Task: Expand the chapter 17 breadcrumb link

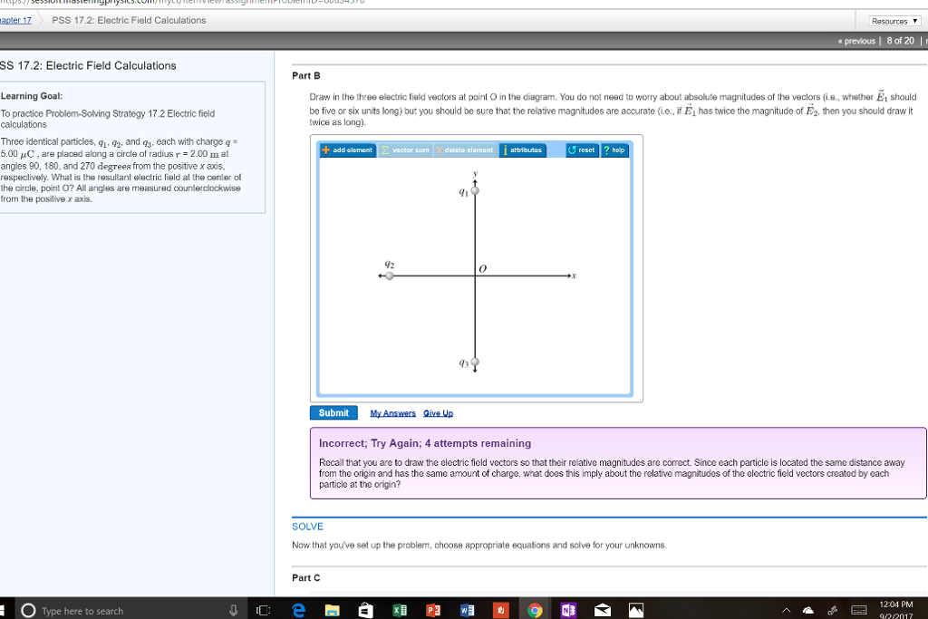Action: coord(16,20)
